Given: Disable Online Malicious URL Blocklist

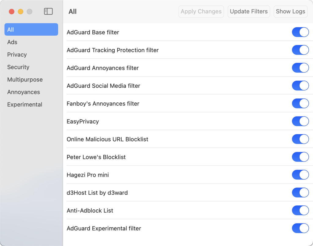Looking at the screenshot, I should coord(300,139).
